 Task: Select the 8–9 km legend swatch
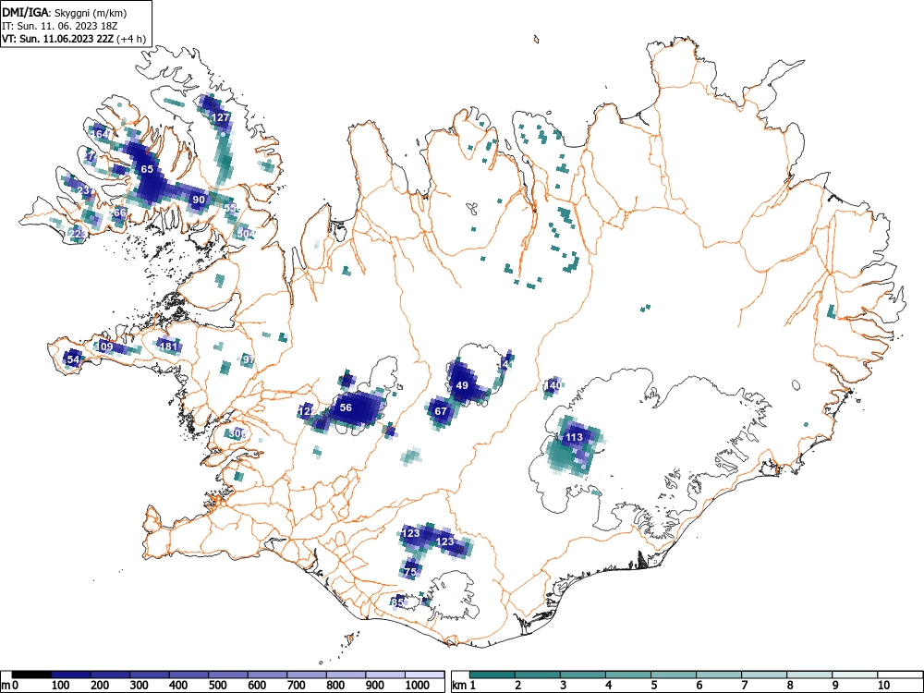click(x=809, y=675)
